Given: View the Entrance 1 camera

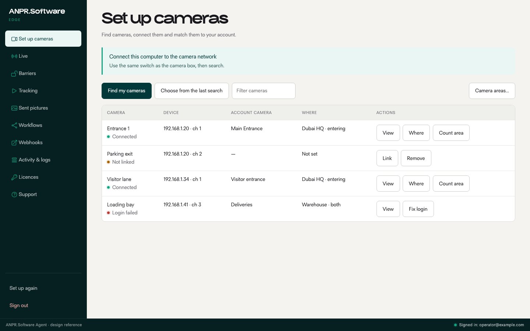Looking at the screenshot, I should pos(388,133).
